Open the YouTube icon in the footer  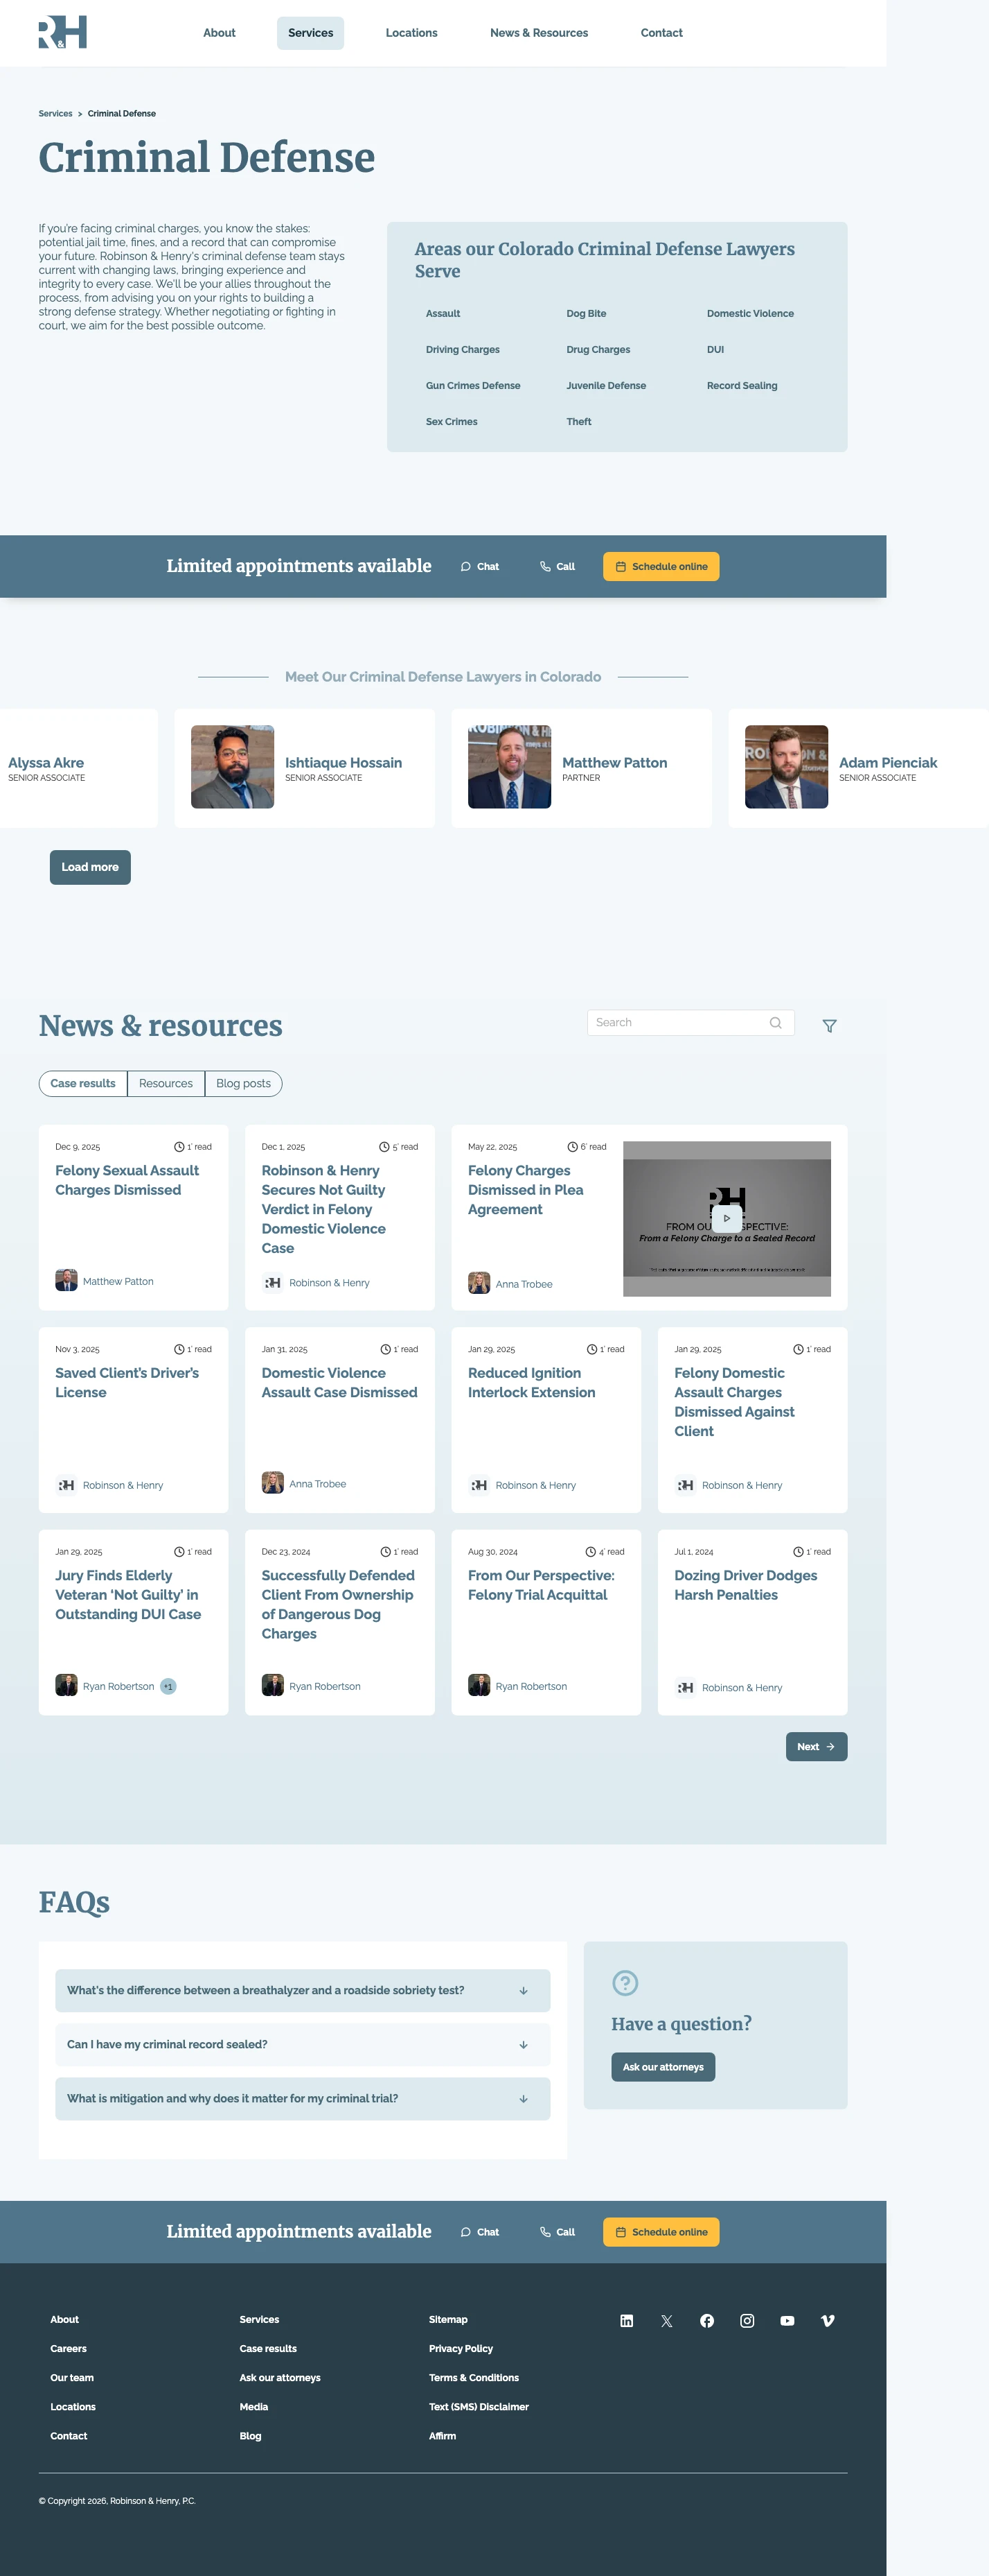[787, 2321]
